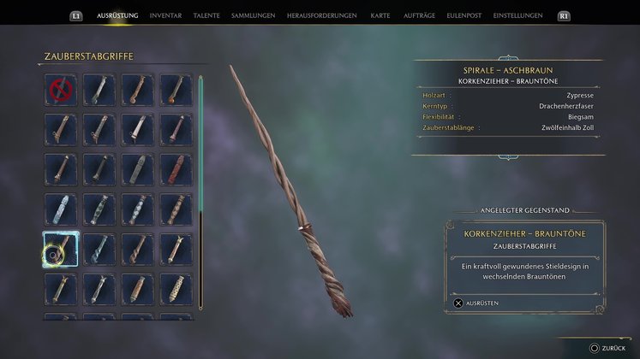Image resolution: width=640 pixels, height=359 pixels.
Task: Collapse the bottom ornament of wand info panel
Action: click(x=508, y=157)
